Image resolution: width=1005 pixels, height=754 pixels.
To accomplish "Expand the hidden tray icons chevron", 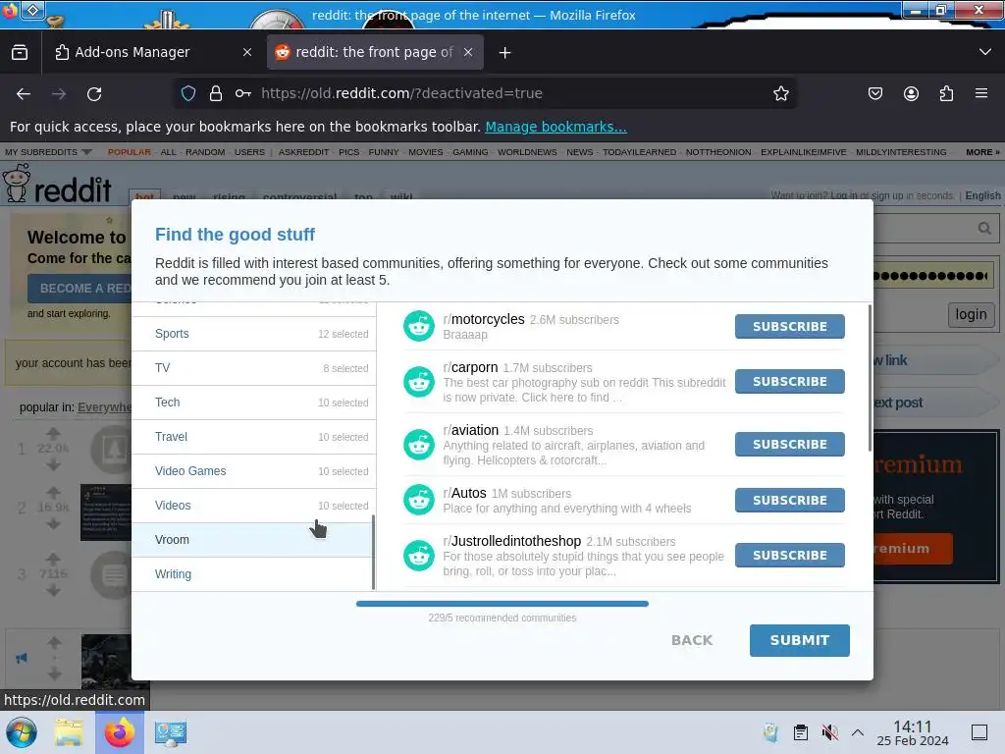I will point(858,732).
